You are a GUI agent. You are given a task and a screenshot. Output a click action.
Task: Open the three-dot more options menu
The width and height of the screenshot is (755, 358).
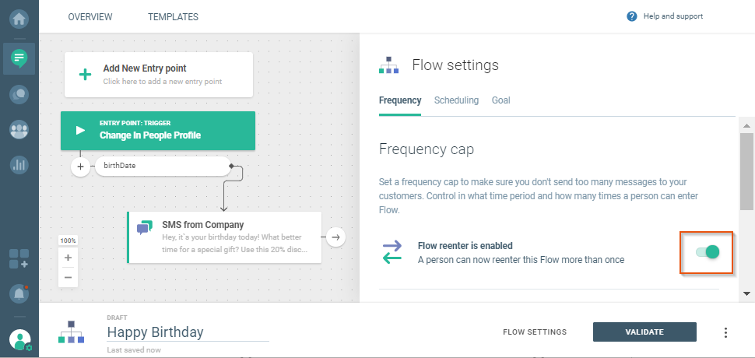pyautogui.click(x=725, y=332)
